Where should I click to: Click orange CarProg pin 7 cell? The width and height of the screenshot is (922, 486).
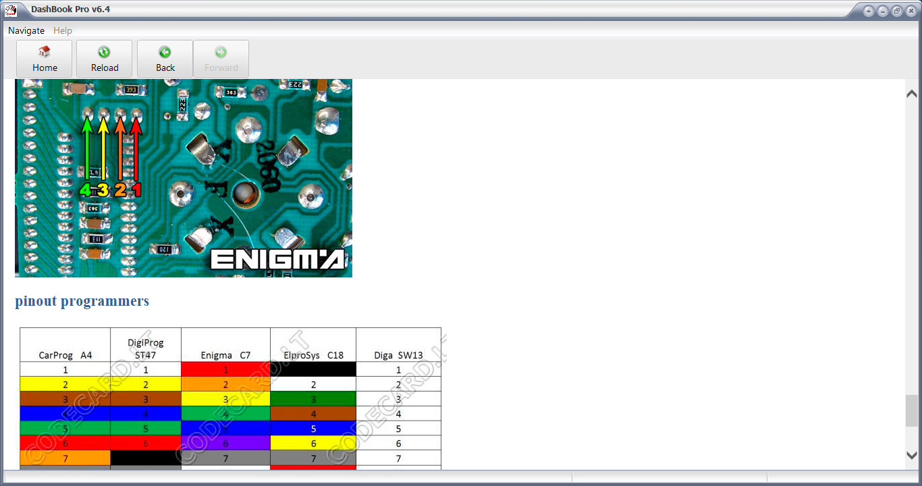pyautogui.click(x=65, y=458)
